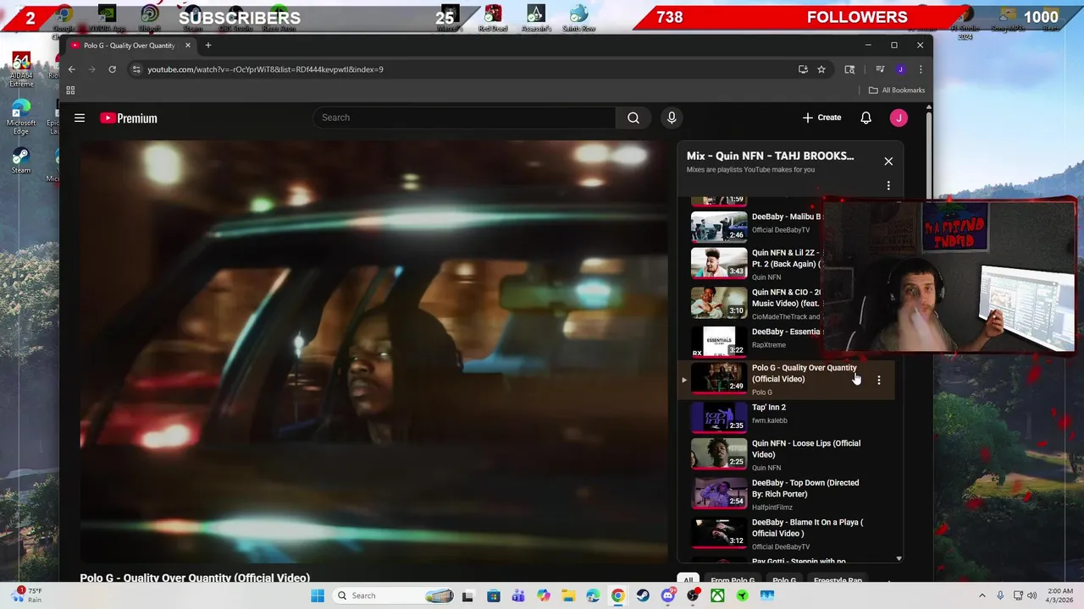1084x609 pixels.
Task: Play Quin NFN & Lil 2Z Back Again video
Action: coord(755,264)
